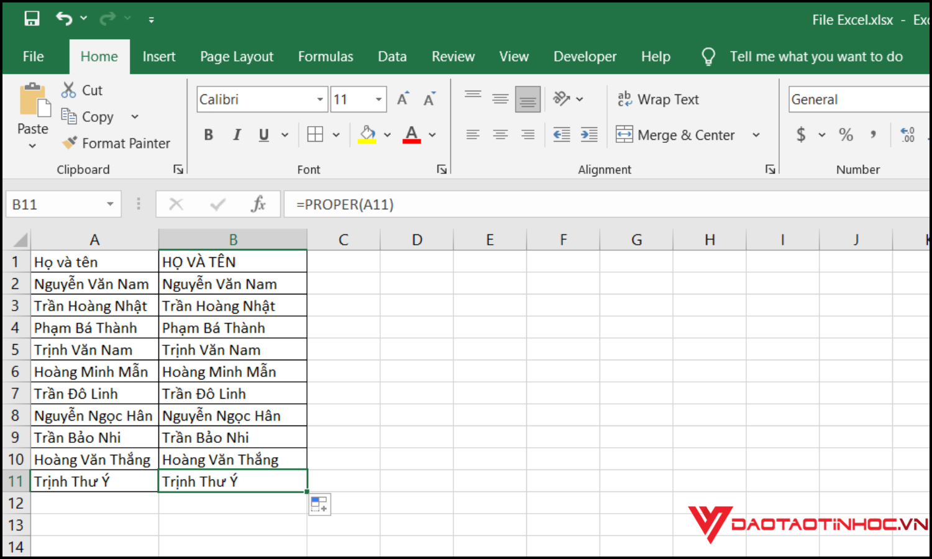Open the Auto Fill Options icon
Screen dimensions: 932x559
319,504
